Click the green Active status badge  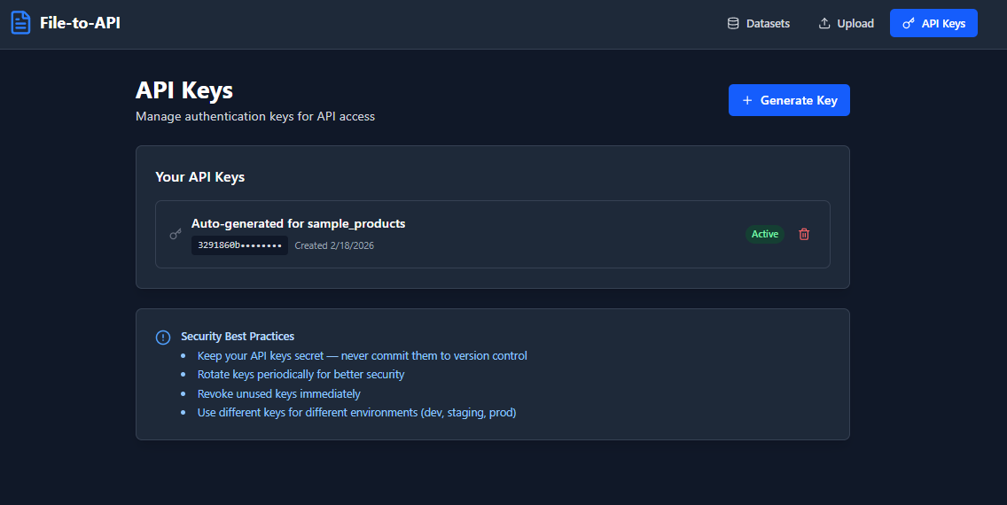(x=764, y=234)
